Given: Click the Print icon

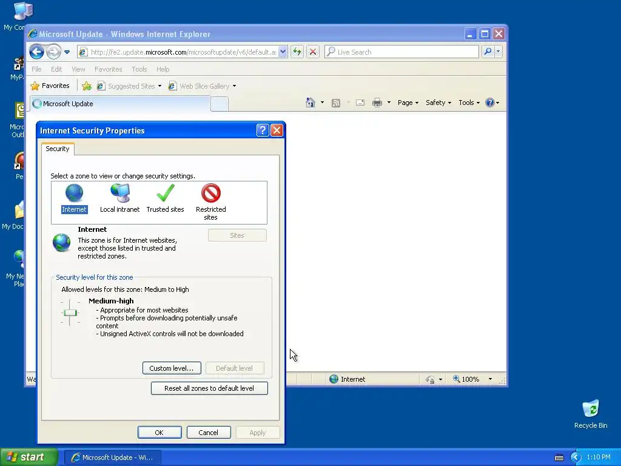Looking at the screenshot, I should click(377, 103).
